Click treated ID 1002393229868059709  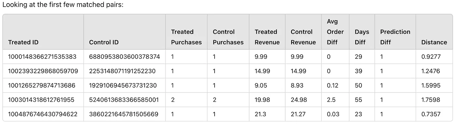[43, 71]
